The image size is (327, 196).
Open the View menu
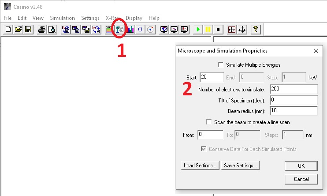click(x=38, y=18)
